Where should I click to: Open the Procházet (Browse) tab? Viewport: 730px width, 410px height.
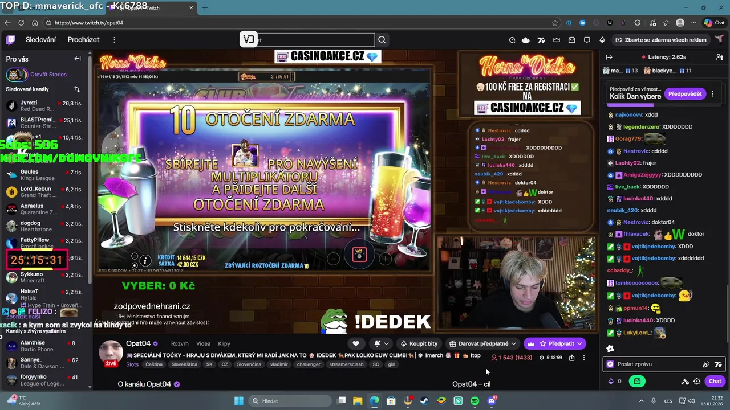tap(83, 40)
